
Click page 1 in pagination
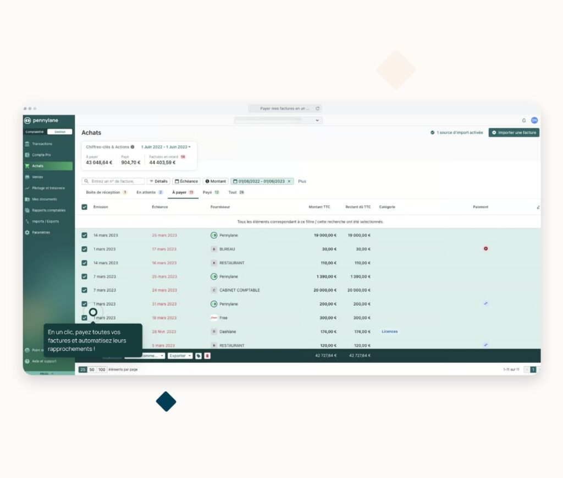pos(533,370)
